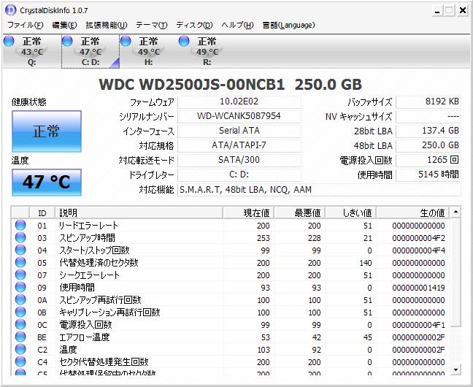Click the 最悪値 column header
This screenshot has width=473, height=387.
pyautogui.click(x=299, y=212)
